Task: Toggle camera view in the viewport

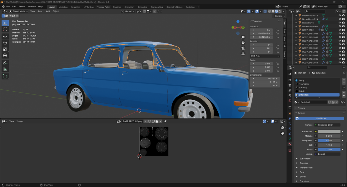Action: click(x=243, y=48)
